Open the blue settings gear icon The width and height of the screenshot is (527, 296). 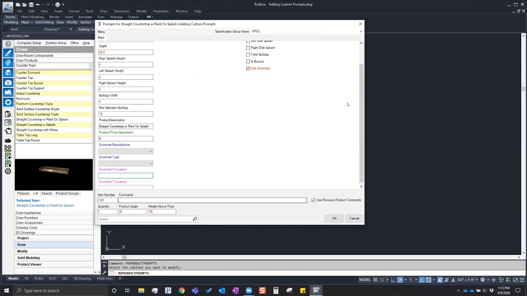pyautogui.click(x=8, y=102)
